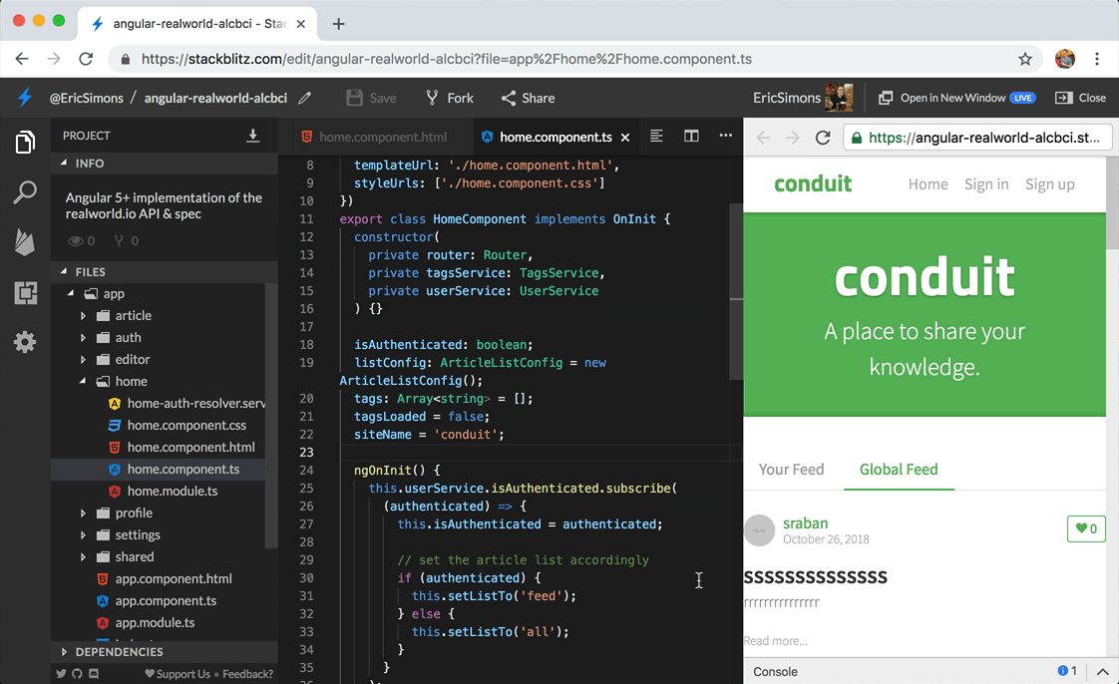
Task: Expand the auth folder
Action: (x=83, y=337)
